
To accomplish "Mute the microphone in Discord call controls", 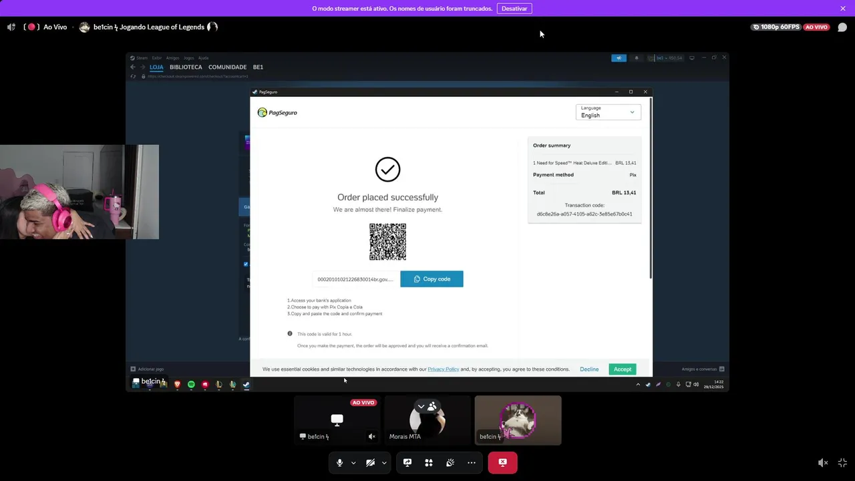I will [339, 462].
